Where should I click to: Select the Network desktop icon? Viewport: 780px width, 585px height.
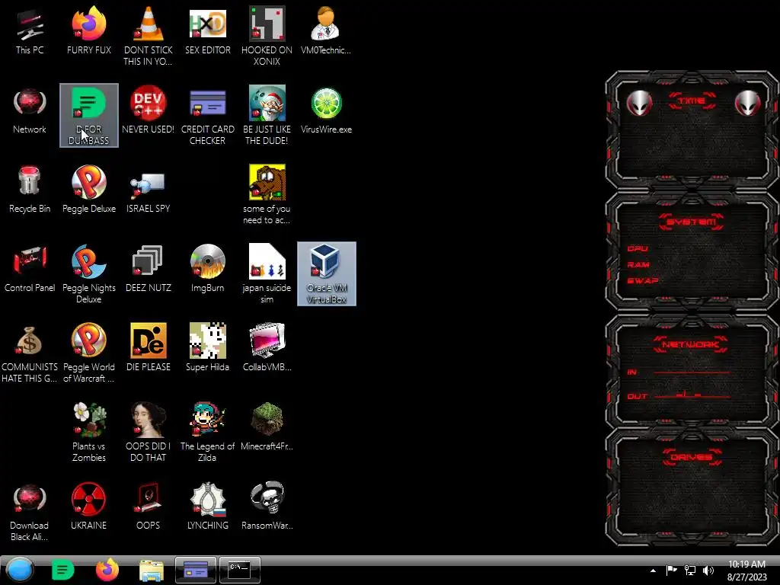click(x=30, y=110)
